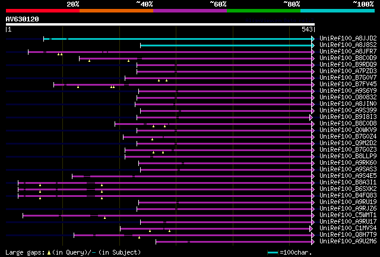Click the cyan 100char scale swatch in legend

coord(273,253)
